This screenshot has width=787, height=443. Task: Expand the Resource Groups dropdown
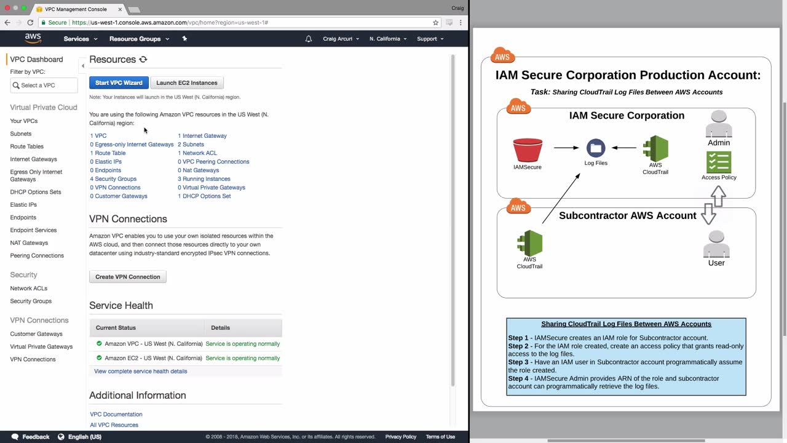pos(139,39)
